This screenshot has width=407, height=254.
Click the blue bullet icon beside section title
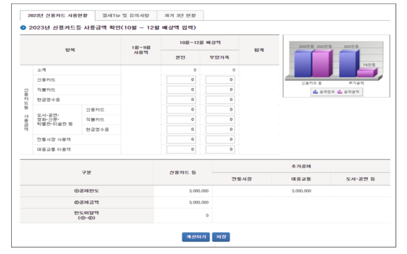point(23,27)
